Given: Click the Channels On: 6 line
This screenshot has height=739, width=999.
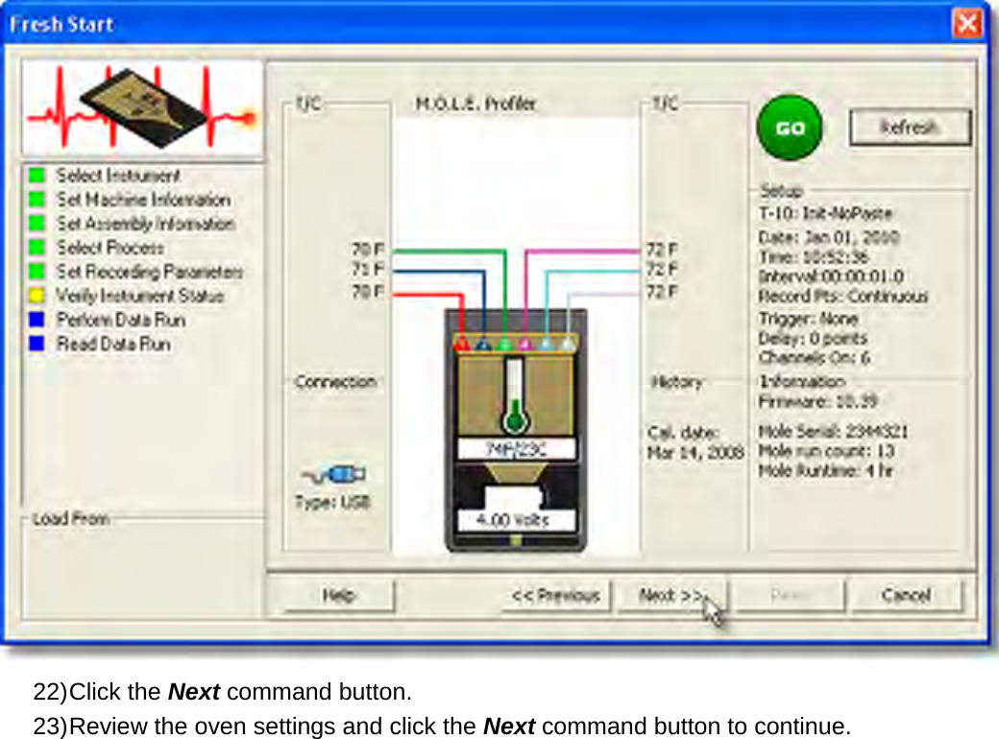Looking at the screenshot, I should pyautogui.click(x=815, y=358).
